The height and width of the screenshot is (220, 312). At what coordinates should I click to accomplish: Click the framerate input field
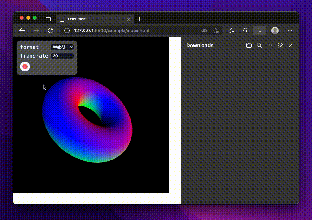(x=62, y=56)
